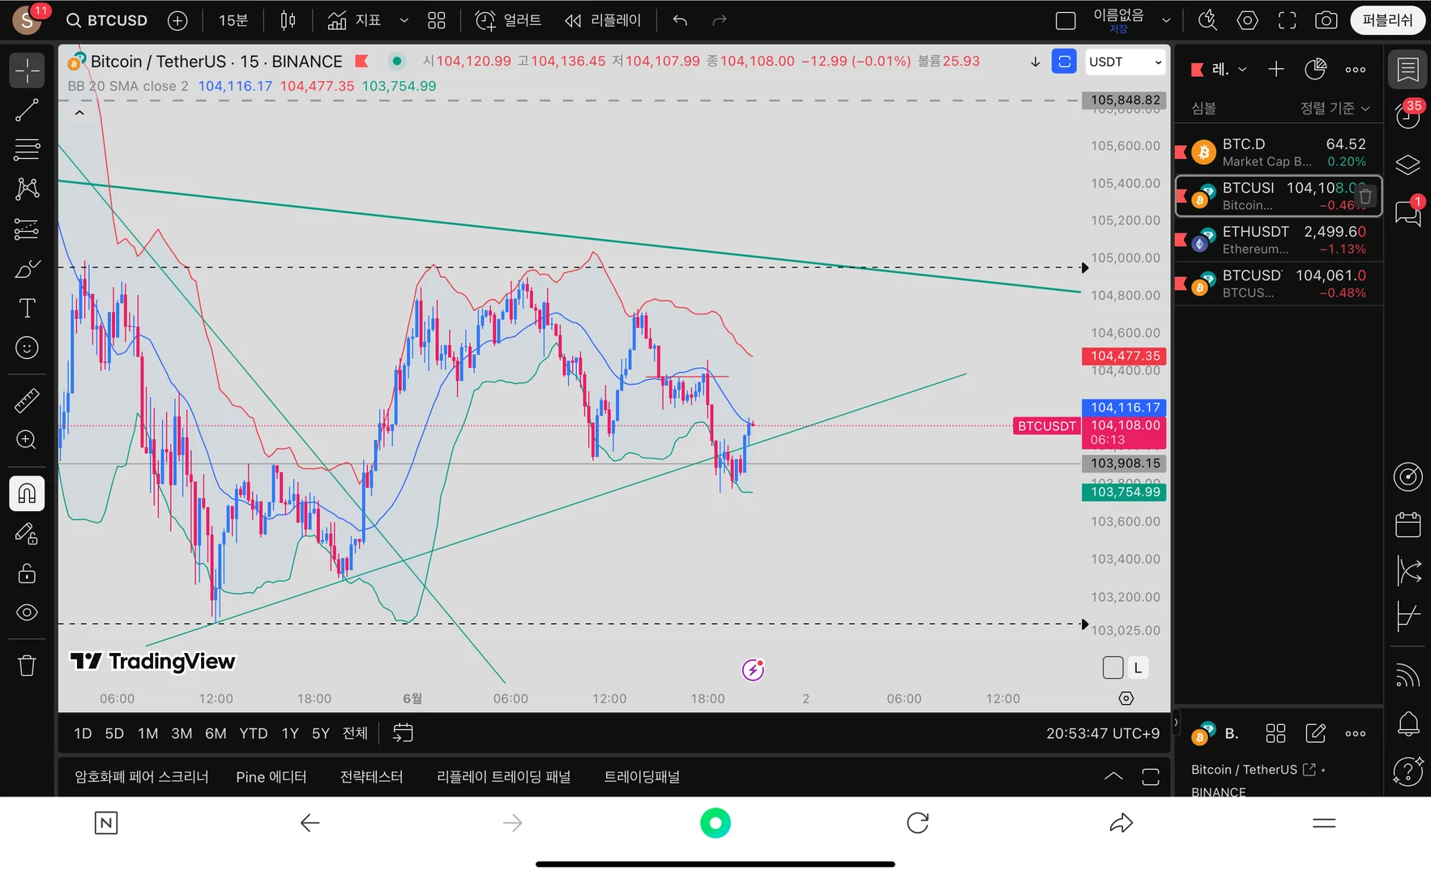This screenshot has height=875, width=1431.
Task: Toggle stay in drawing mode
Action: pyautogui.click(x=27, y=533)
